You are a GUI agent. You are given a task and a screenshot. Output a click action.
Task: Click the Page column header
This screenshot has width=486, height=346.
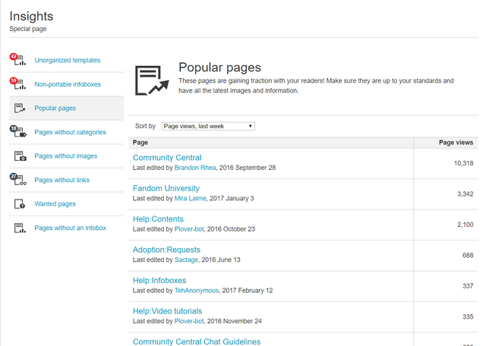pyautogui.click(x=140, y=143)
